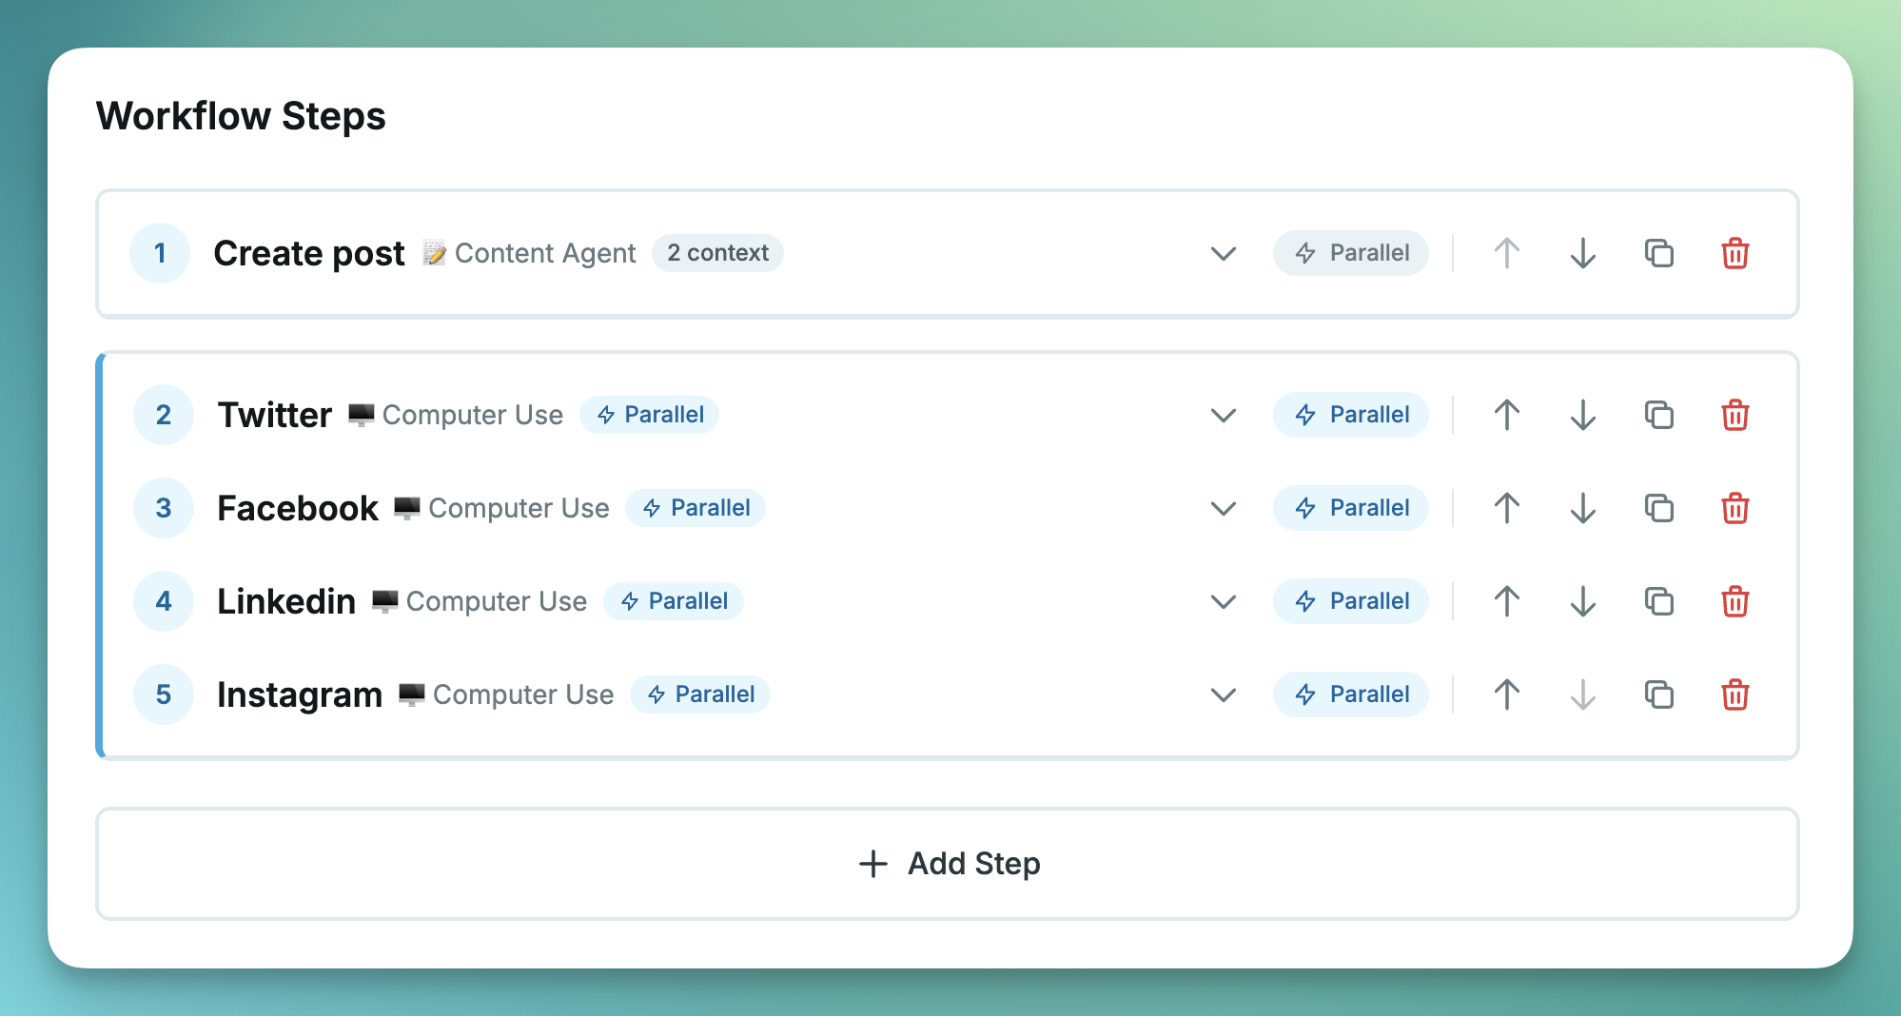Screen dimensions: 1901x1016
Task: Move the Facebook step up
Action: click(x=1506, y=508)
